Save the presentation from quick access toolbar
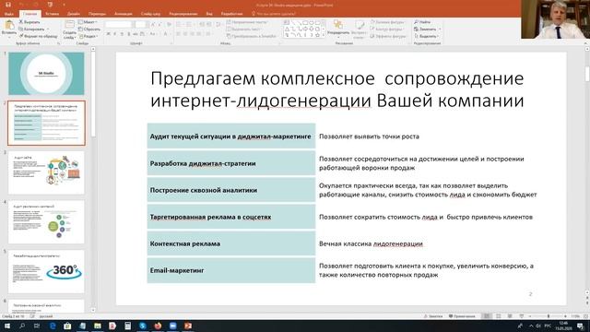This screenshot has height=332, width=590. (8, 5)
